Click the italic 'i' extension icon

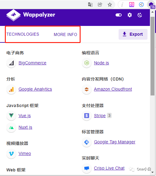[122, 5]
